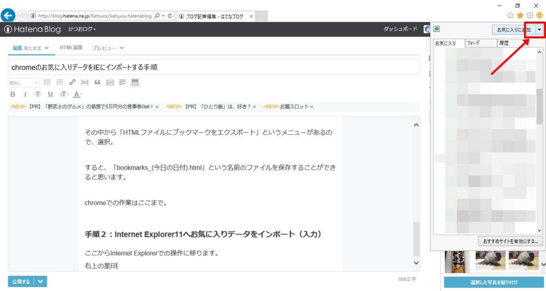This screenshot has height=291, width=546.
Task: Open a new browser tab
Action: (261, 16)
